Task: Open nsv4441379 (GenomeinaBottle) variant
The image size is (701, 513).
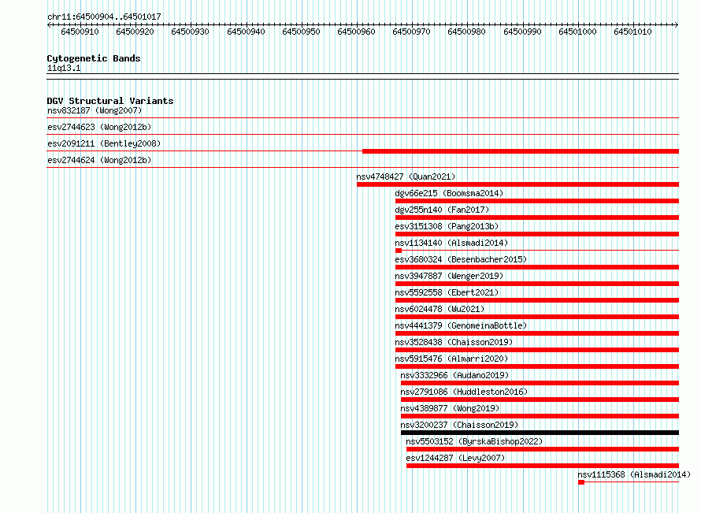Action: pos(461,325)
